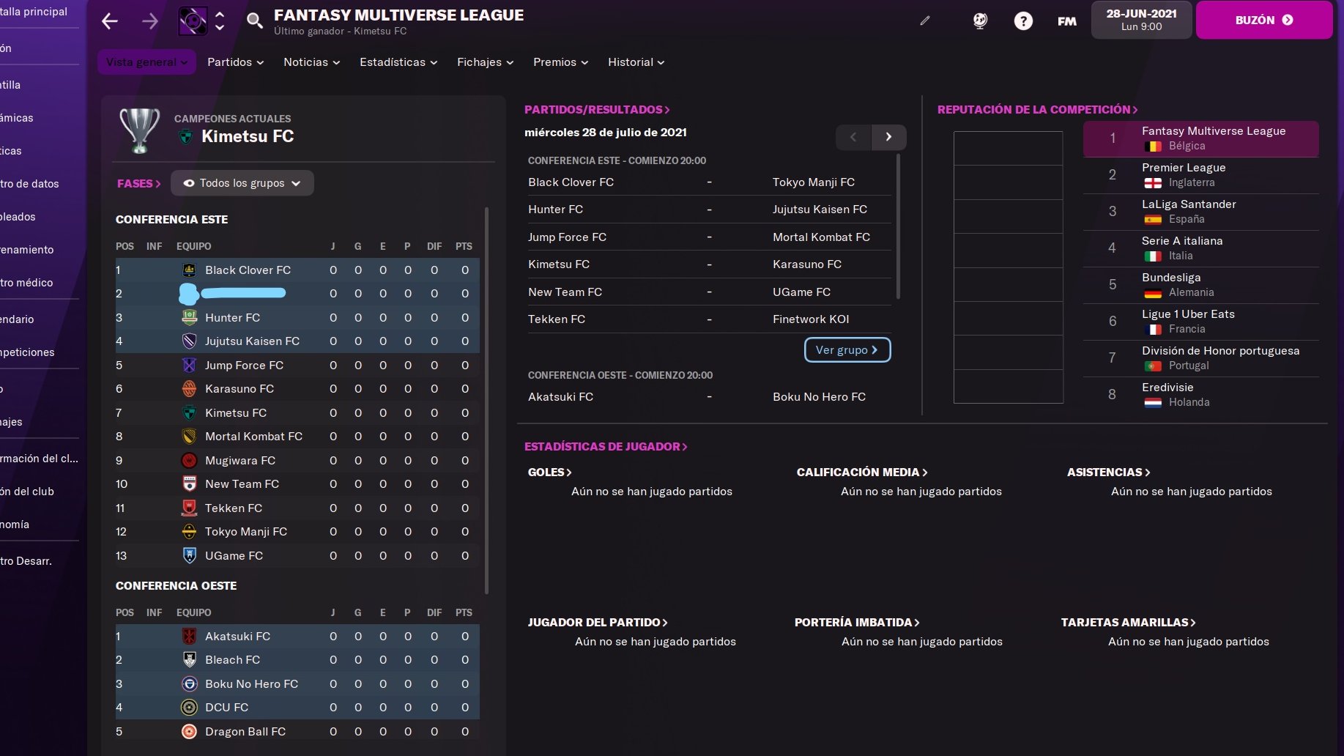1344x756 pixels.
Task: Open the FASES link
Action: pyautogui.click(x=138, y=184)
